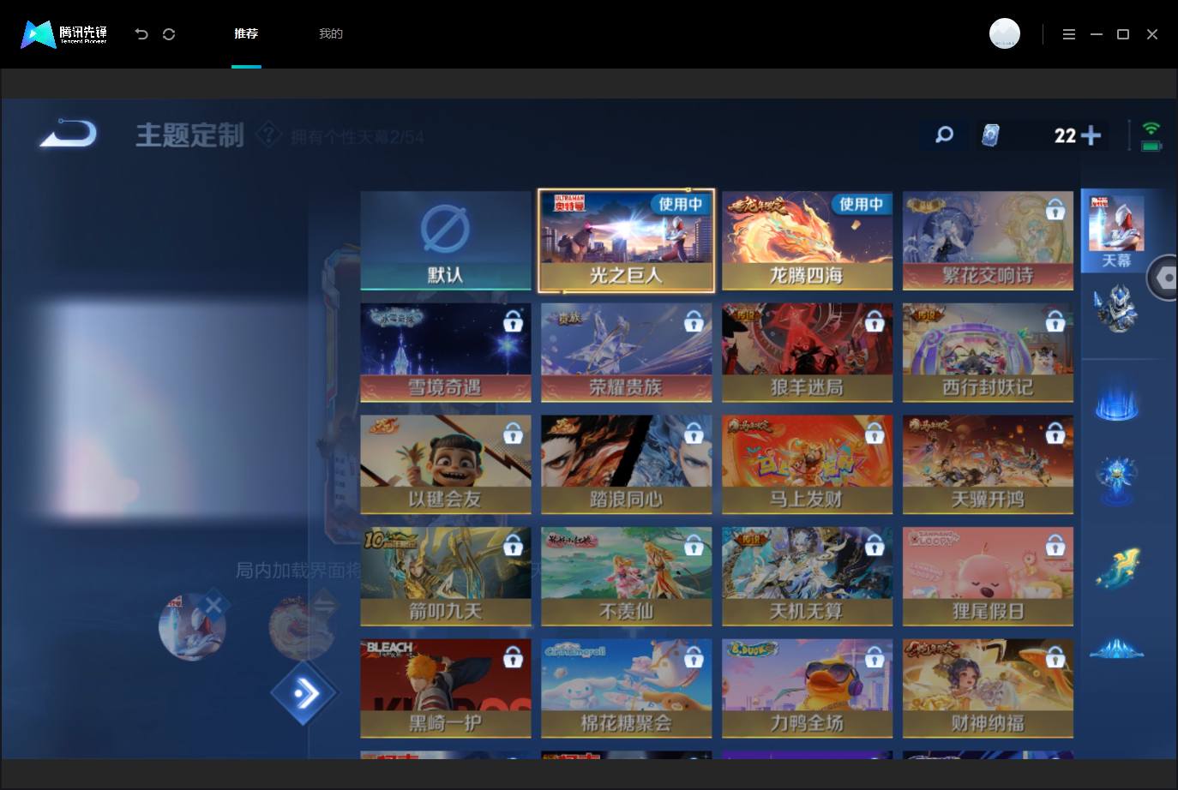1178x790 pixels.
Task: Check the green Wi-Fi signal icon
Action: coord(1151,129)
